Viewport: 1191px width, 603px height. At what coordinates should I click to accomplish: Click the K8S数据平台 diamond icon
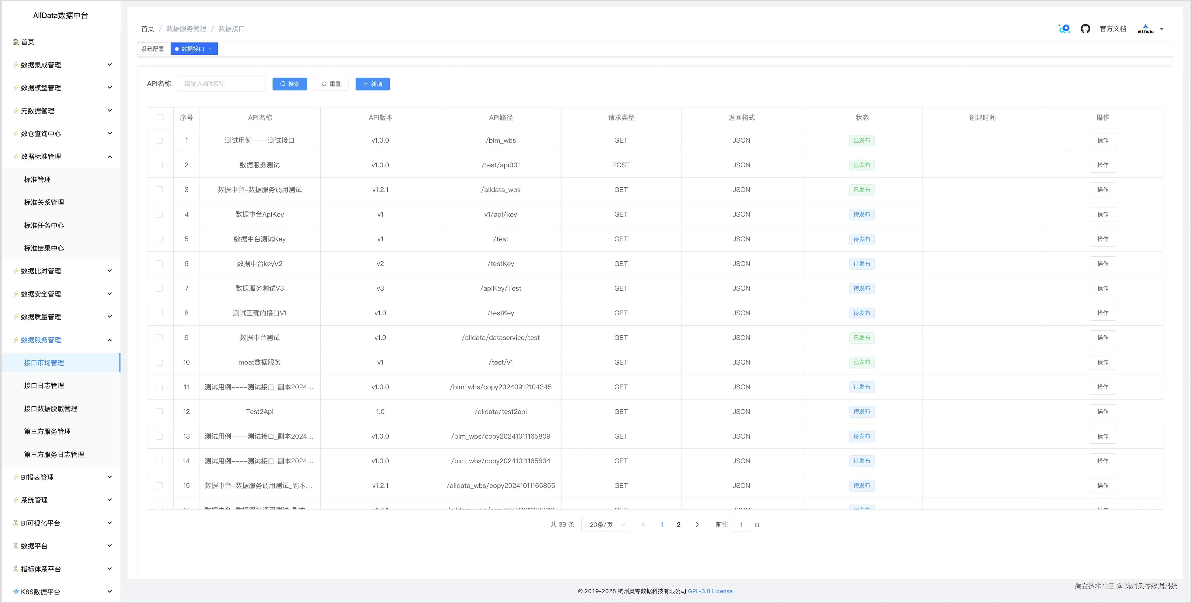pos(16,592)
